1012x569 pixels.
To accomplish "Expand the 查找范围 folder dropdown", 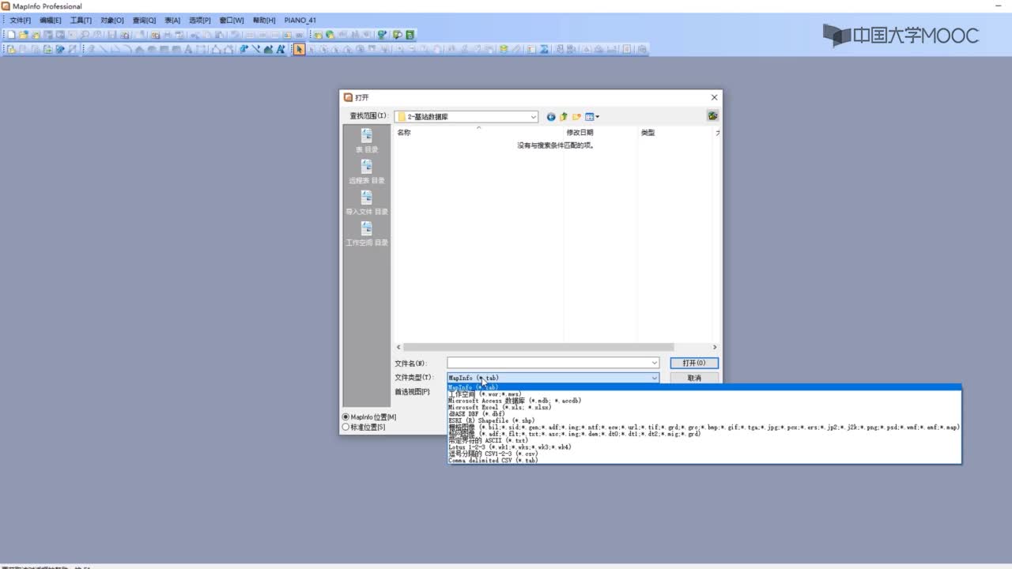I will click(x=534, y=117).
